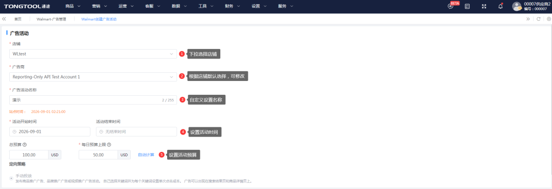This screenshot has height=189, width=552.
Task: Open the 广告商 dropdown selection
Action: point(93,77)
